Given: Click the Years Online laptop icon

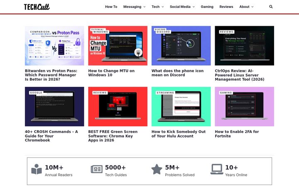Looking at the screenshot, I should pos(217,169).
